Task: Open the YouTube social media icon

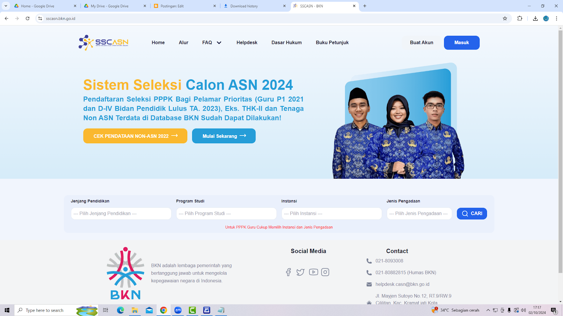Action: click(x=314, y=272)
